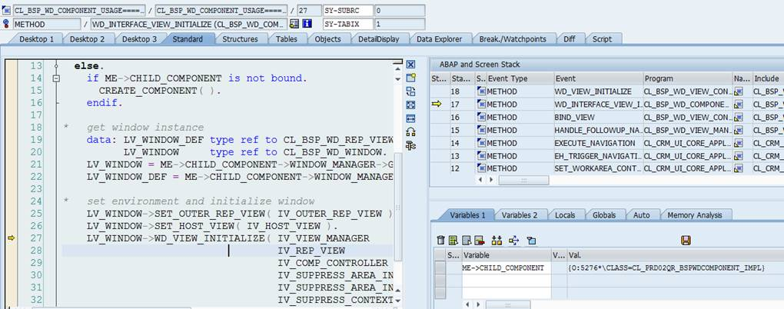
Task: Click the floppy disk save icon in Variables panel
Action: point(686,241)
